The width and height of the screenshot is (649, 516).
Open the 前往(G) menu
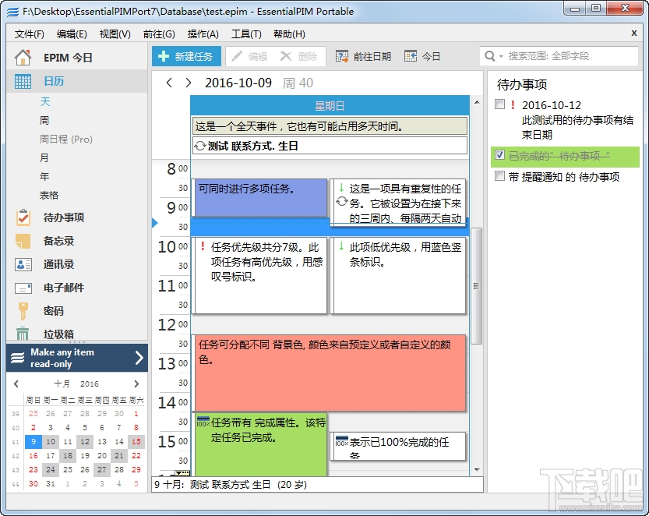159,34
